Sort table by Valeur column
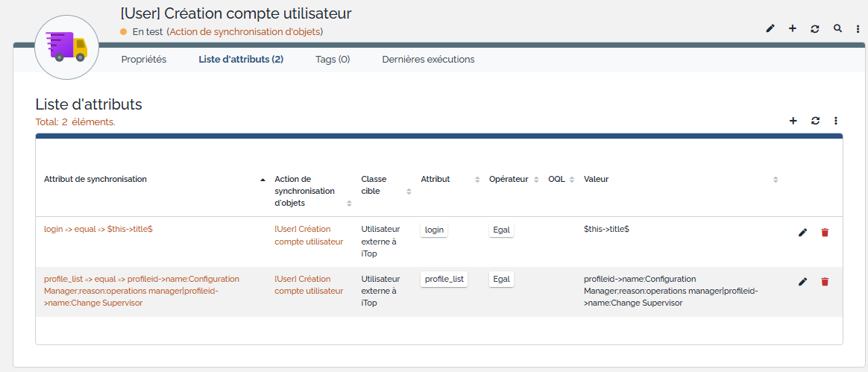Screen dimensions: 868x372 [597, 179]
